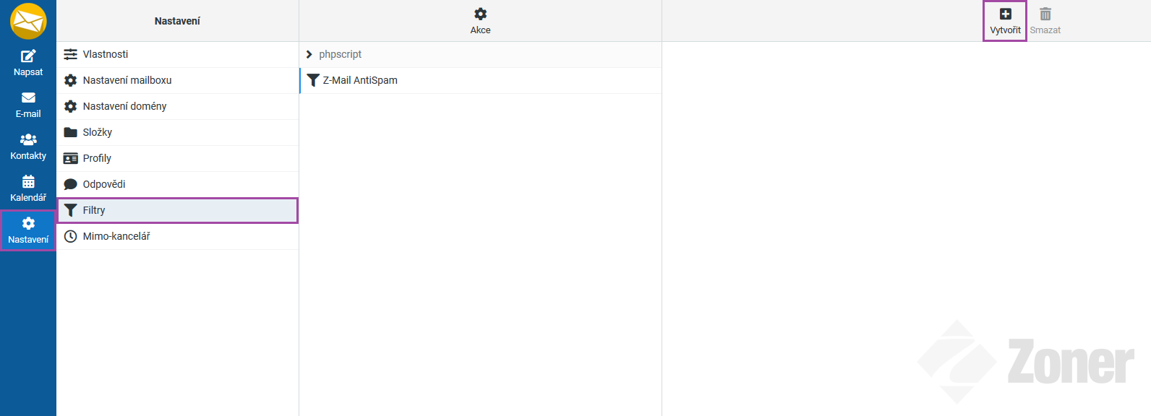Select Nastavení in the left sidebar
The height and width of the screenshot is (416, 1151).
coord(28,230)
